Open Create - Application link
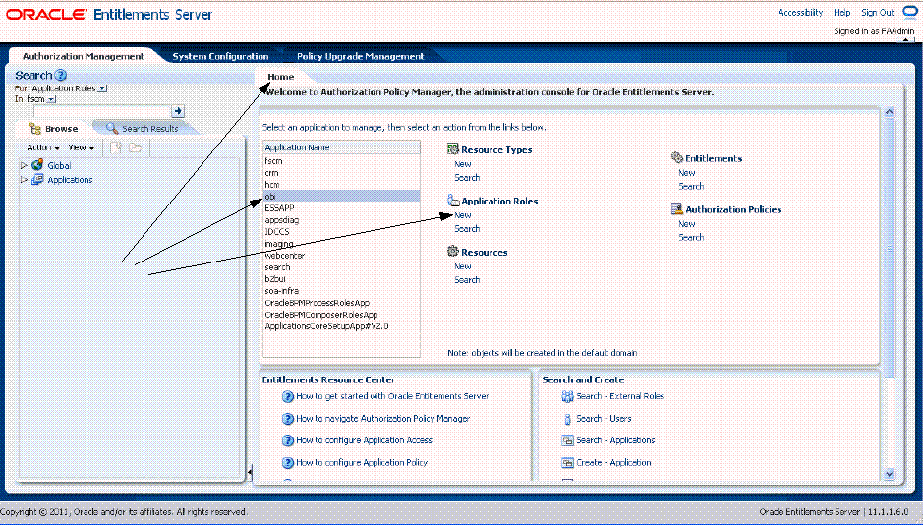Screen dimensions: 923x525 pyautogui.click(x=613, y=463)
